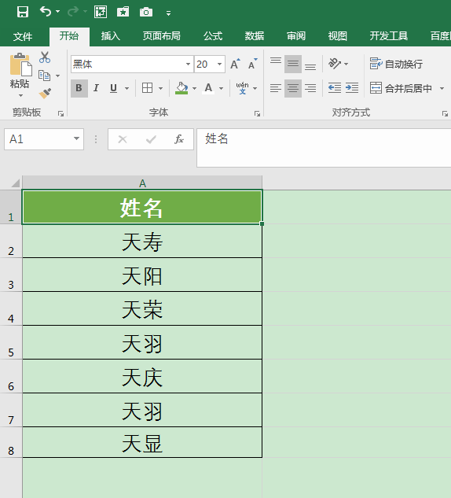Click the Redo arrow icon
Viewport: 451px width, 498px height.
[73, 12]
